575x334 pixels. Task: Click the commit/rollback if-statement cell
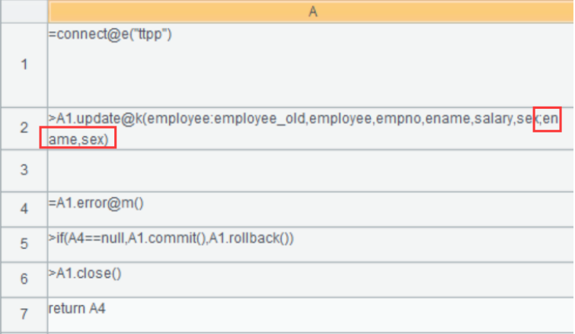(x=311, y=243)
